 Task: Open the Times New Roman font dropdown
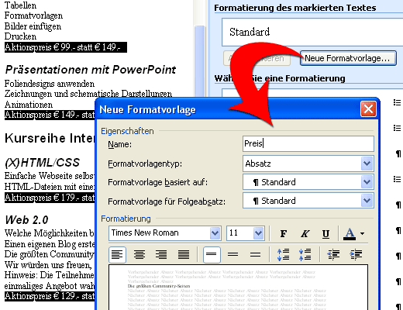[215, 233]
